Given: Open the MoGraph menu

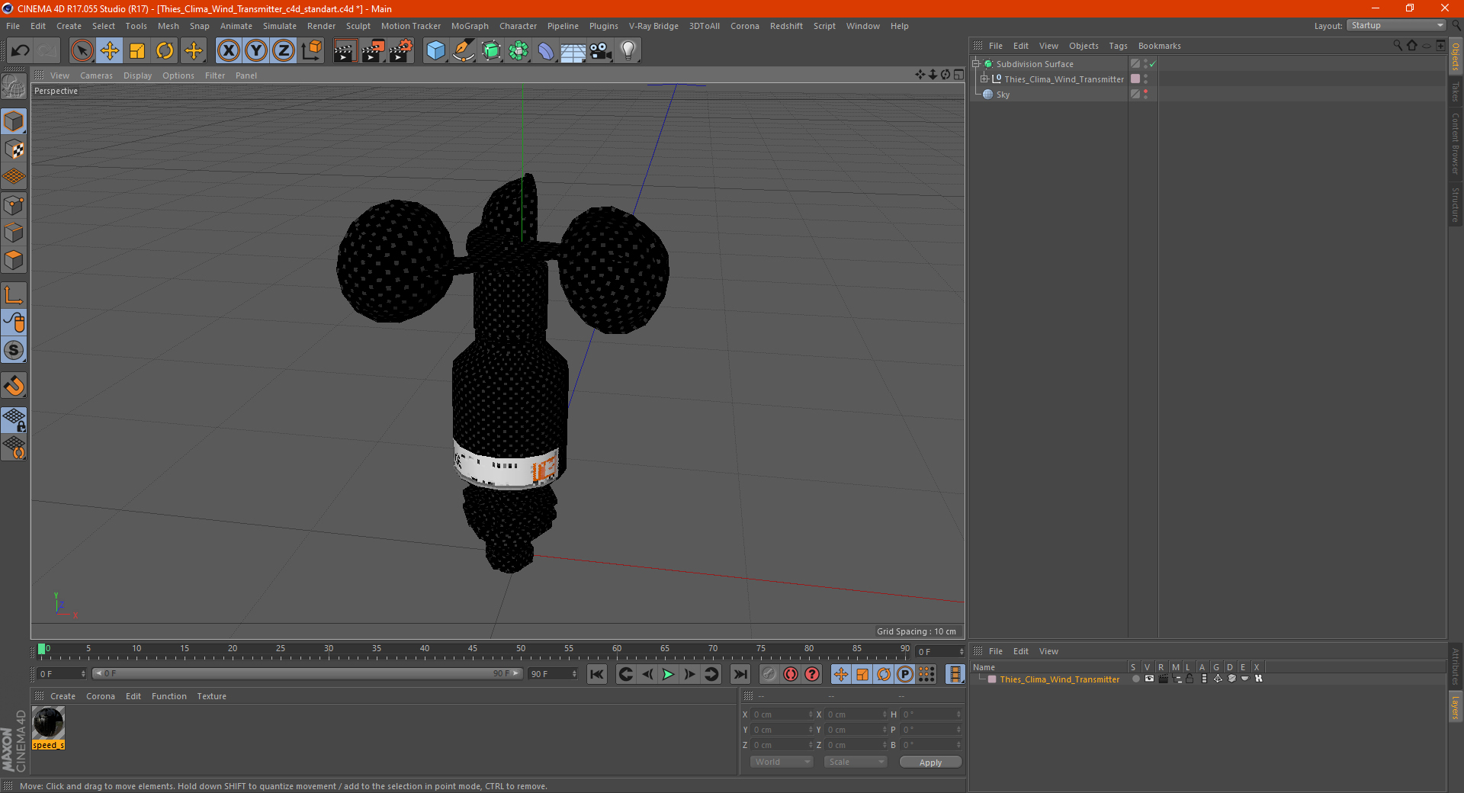Looking at the screenshot, I should point(470,26).
